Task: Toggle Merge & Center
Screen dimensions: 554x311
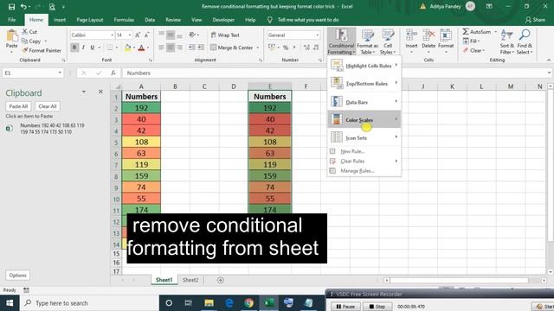Action: (232, 48)
